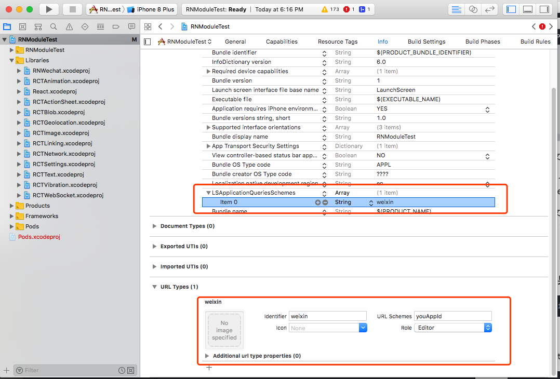
Task: Open the Report navigator speech icon
Action: click(131, 27)
